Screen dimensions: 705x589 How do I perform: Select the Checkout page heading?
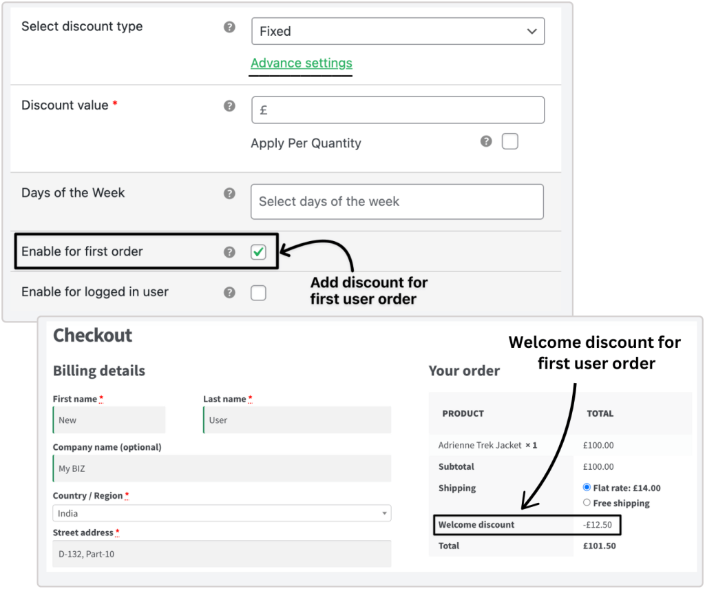[93, 335]
